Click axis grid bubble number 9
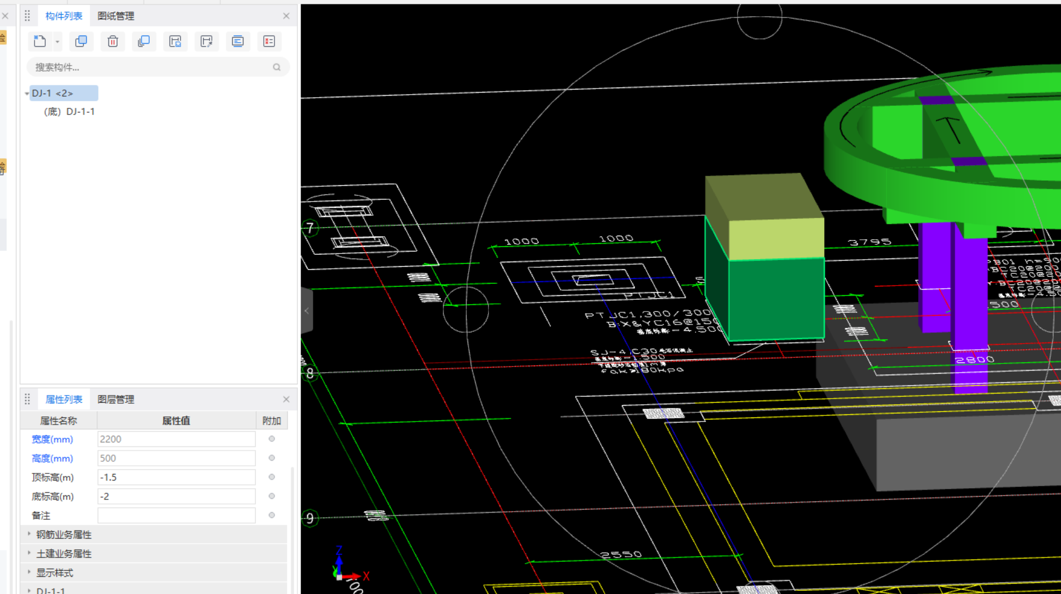This screenshot has height=594, width=1061. [x=310, y=519]
